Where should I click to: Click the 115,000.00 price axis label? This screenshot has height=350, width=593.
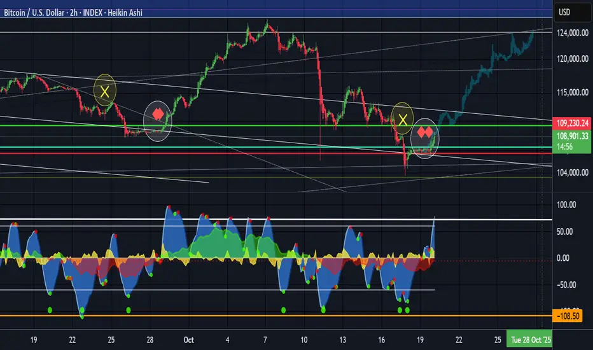coord(572,92)
